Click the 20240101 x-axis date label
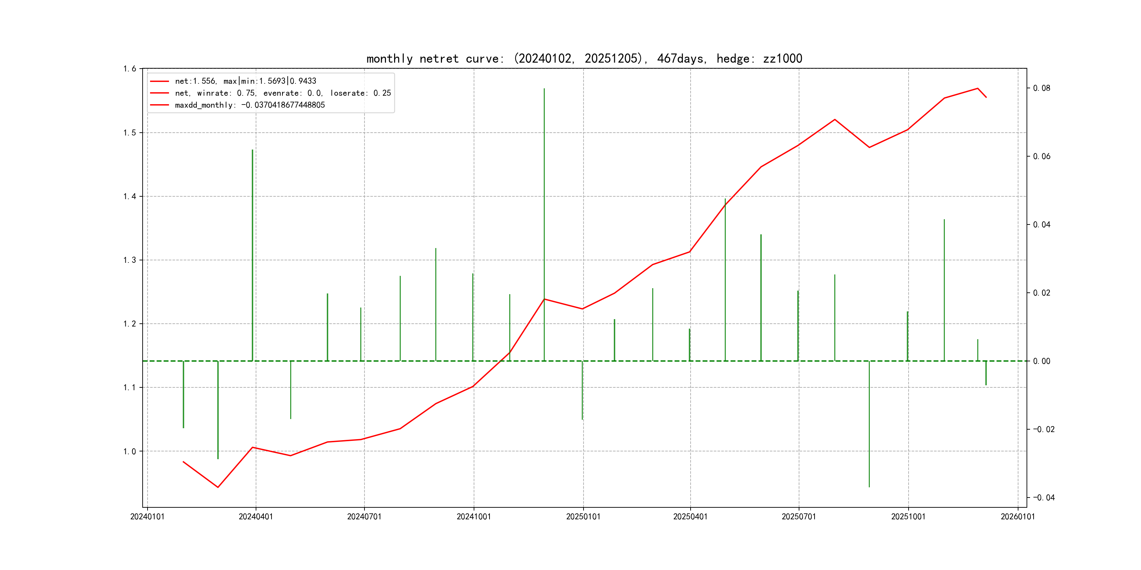Screen dimensions: 1141x570 [x=147, y=517]
